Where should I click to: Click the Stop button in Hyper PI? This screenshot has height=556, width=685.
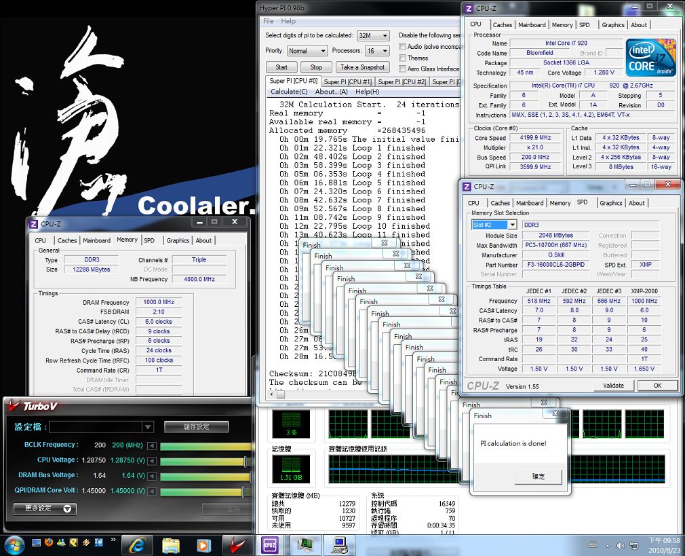point(316,67)
